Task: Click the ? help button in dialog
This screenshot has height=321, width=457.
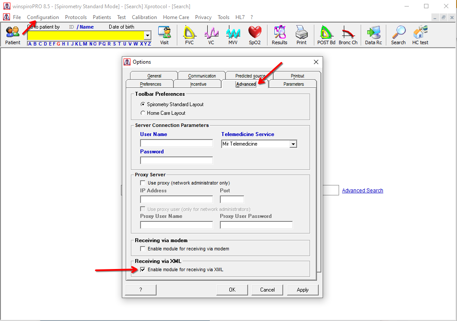Action: tap(141, 290)
